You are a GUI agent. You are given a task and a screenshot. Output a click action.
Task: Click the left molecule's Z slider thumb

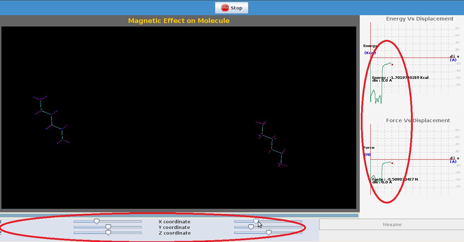(108, 233)
